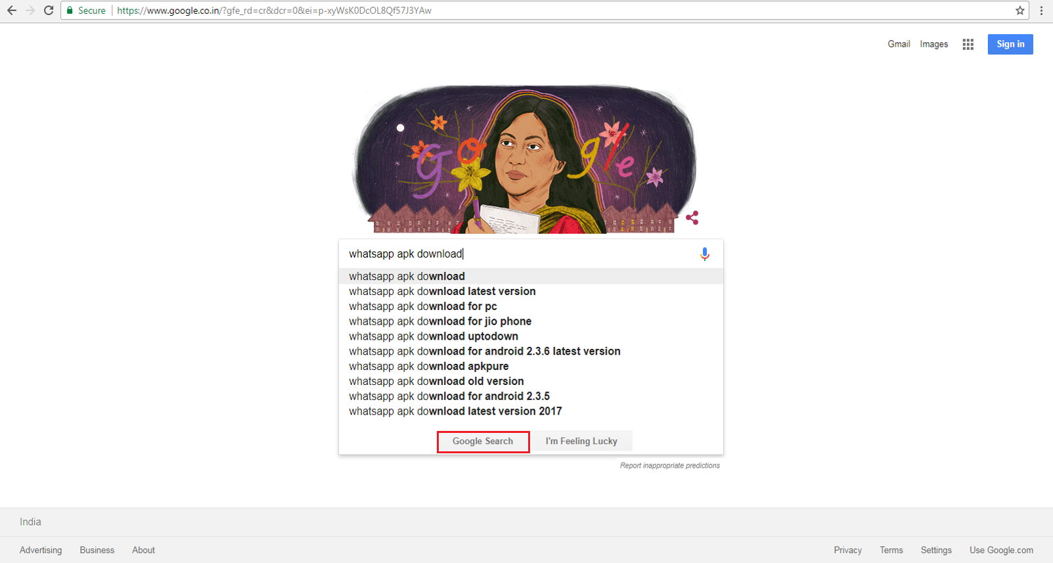
Task: Click the Google Search button
Action: 483,441
